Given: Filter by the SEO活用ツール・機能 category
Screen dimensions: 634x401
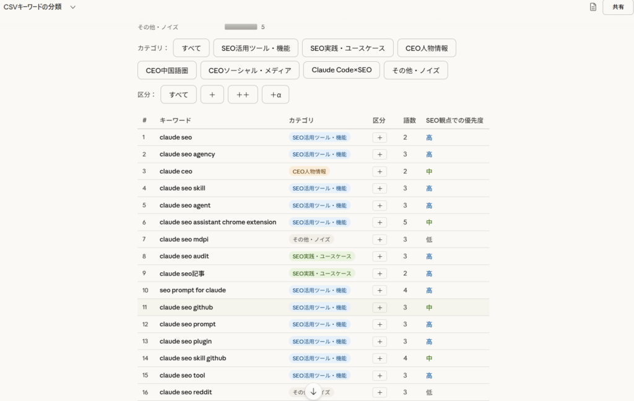Looking at the screenshot, I should click(x=256, y=48).
